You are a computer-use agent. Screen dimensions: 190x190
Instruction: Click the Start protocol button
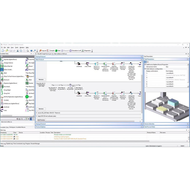click(x=58, y=51)
